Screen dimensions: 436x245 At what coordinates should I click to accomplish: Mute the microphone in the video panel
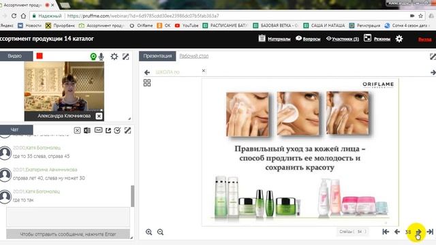click(x=102, y=56)
